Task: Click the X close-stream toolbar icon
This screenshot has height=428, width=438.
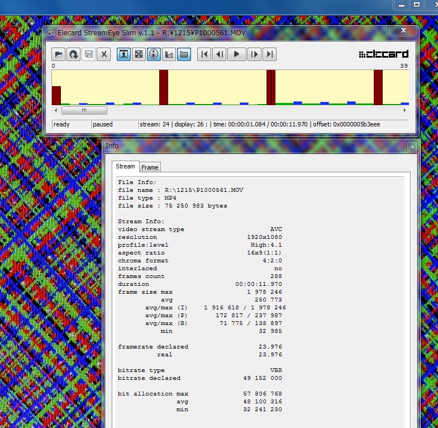Action: (103, 54)
